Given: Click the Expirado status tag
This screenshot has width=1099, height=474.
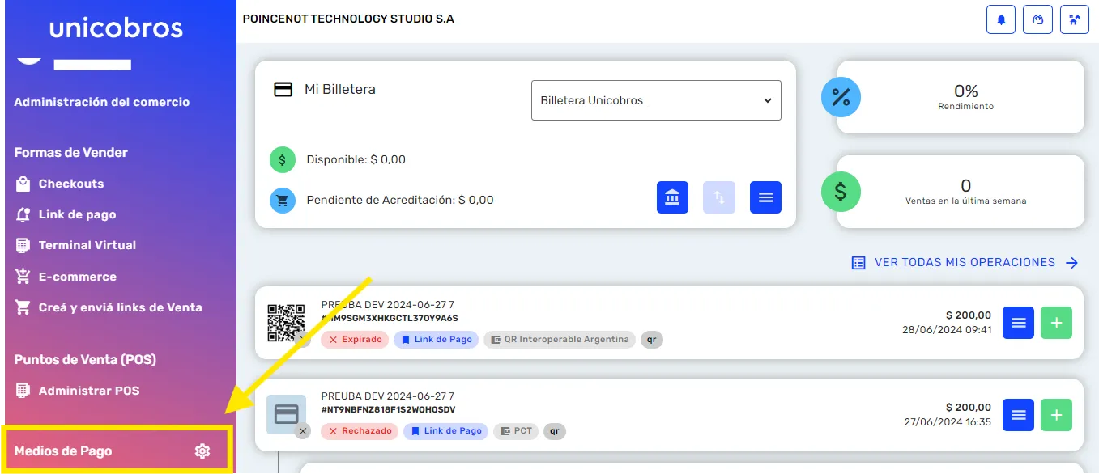Looking at the screenshot, I should 355,340.
